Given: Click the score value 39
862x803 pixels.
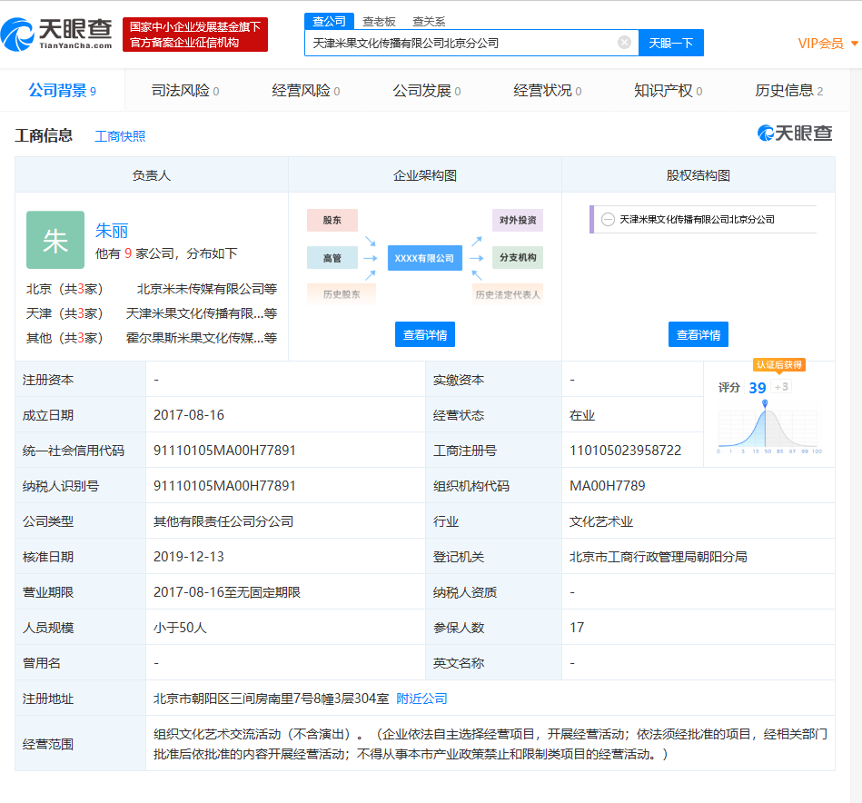Looking at the screenshot, I should (x=757, y=388).
